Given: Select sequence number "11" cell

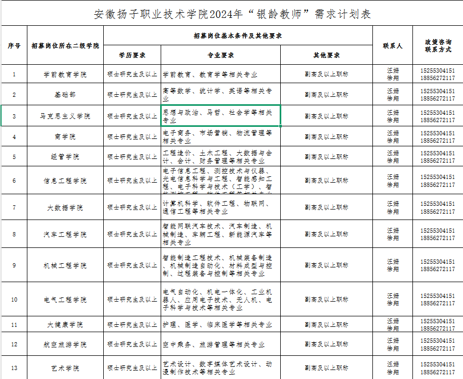Looking at the screenshot, I should point(14,325).
